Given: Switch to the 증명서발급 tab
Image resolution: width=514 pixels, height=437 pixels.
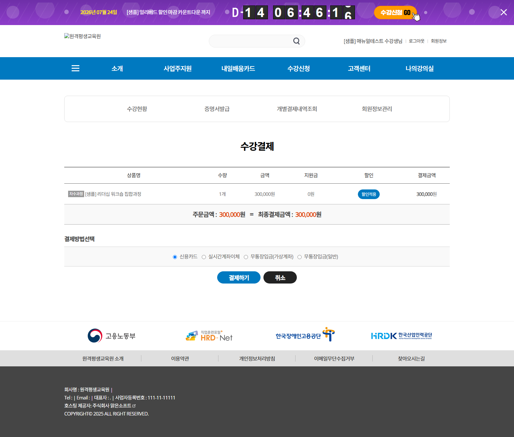Looking at the screenshot, I should click(x=217, y=109).
